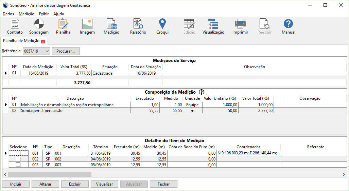Click the Valor Total (R$) header in Medições de Serviço
The width and height of the screenshot is (349, 191).
coord(74,66)
